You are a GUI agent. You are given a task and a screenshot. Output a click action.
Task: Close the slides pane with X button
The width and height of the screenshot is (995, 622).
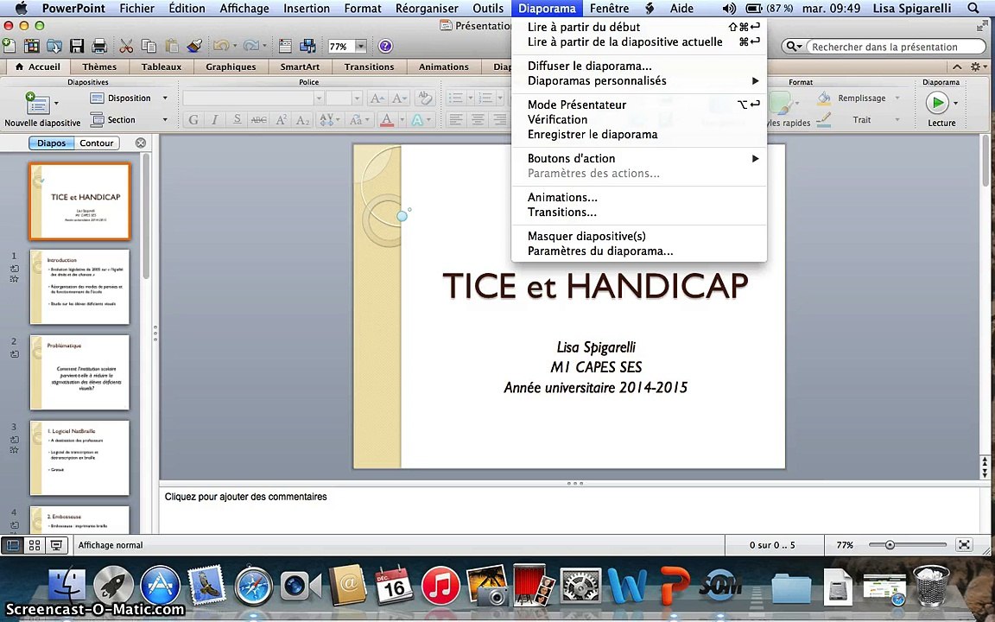point(141,143)
